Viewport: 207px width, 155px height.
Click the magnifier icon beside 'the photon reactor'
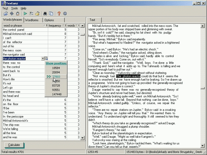(x=46, y=58)
